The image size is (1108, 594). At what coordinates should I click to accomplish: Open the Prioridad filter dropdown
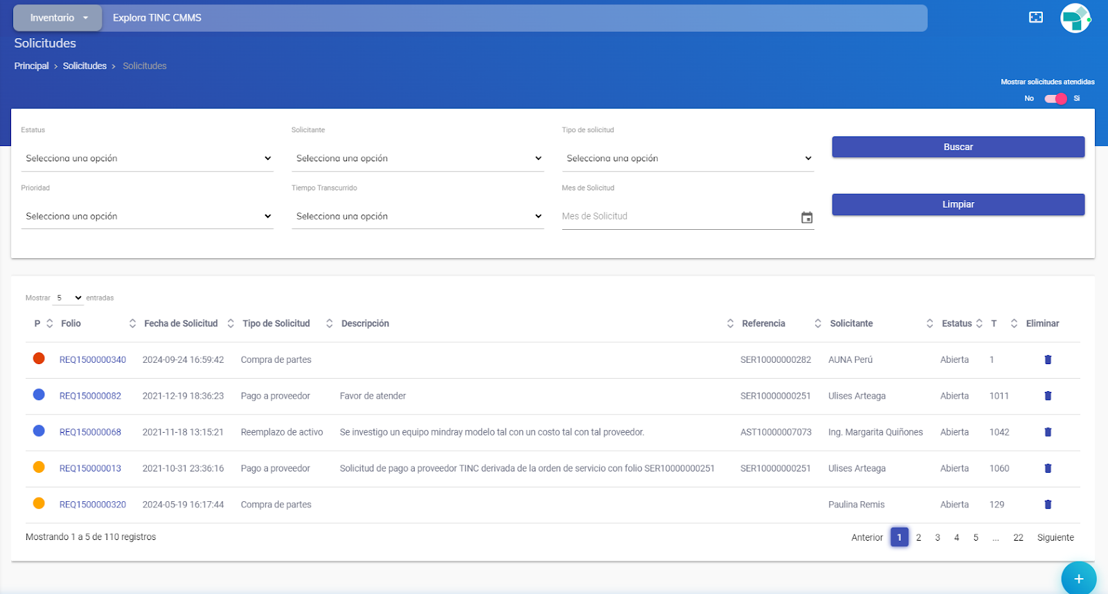pos(147,217)
